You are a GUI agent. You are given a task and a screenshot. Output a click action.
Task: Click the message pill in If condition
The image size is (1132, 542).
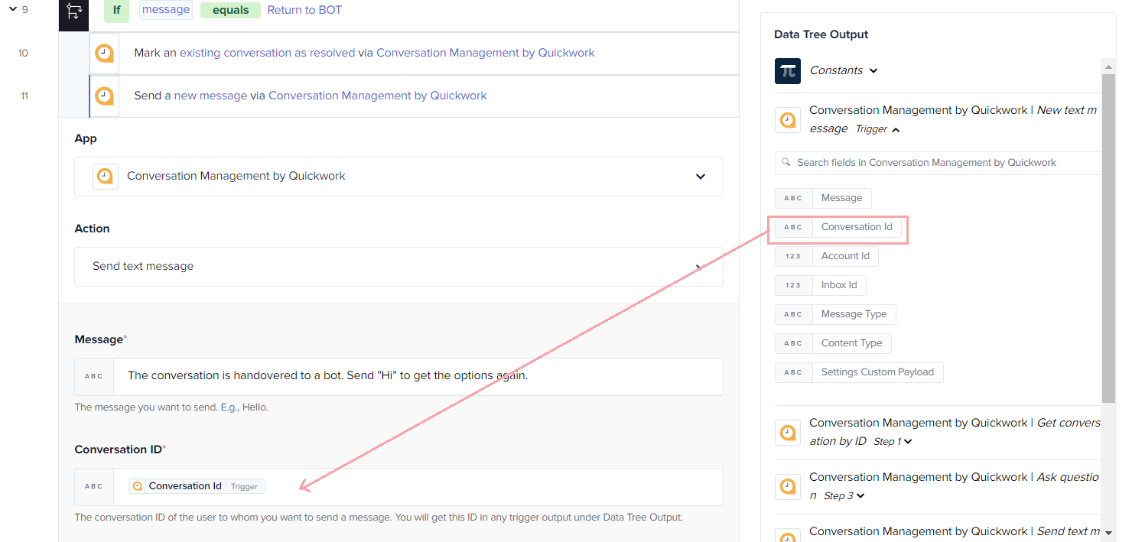pos(166,10)
